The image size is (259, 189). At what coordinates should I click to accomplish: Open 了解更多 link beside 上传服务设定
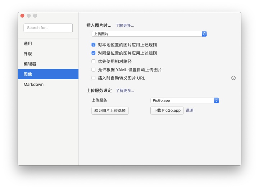[x=125, y=91]
